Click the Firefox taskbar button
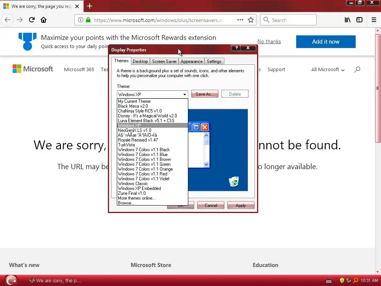381x286 pixels. click(55, 281)
